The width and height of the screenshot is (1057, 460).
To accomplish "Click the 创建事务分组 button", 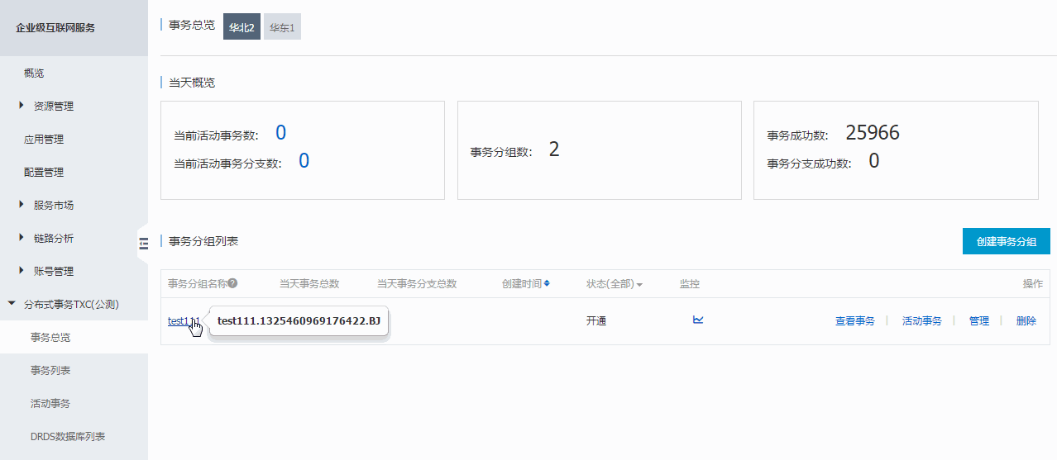I will (x=1006, y=242).
